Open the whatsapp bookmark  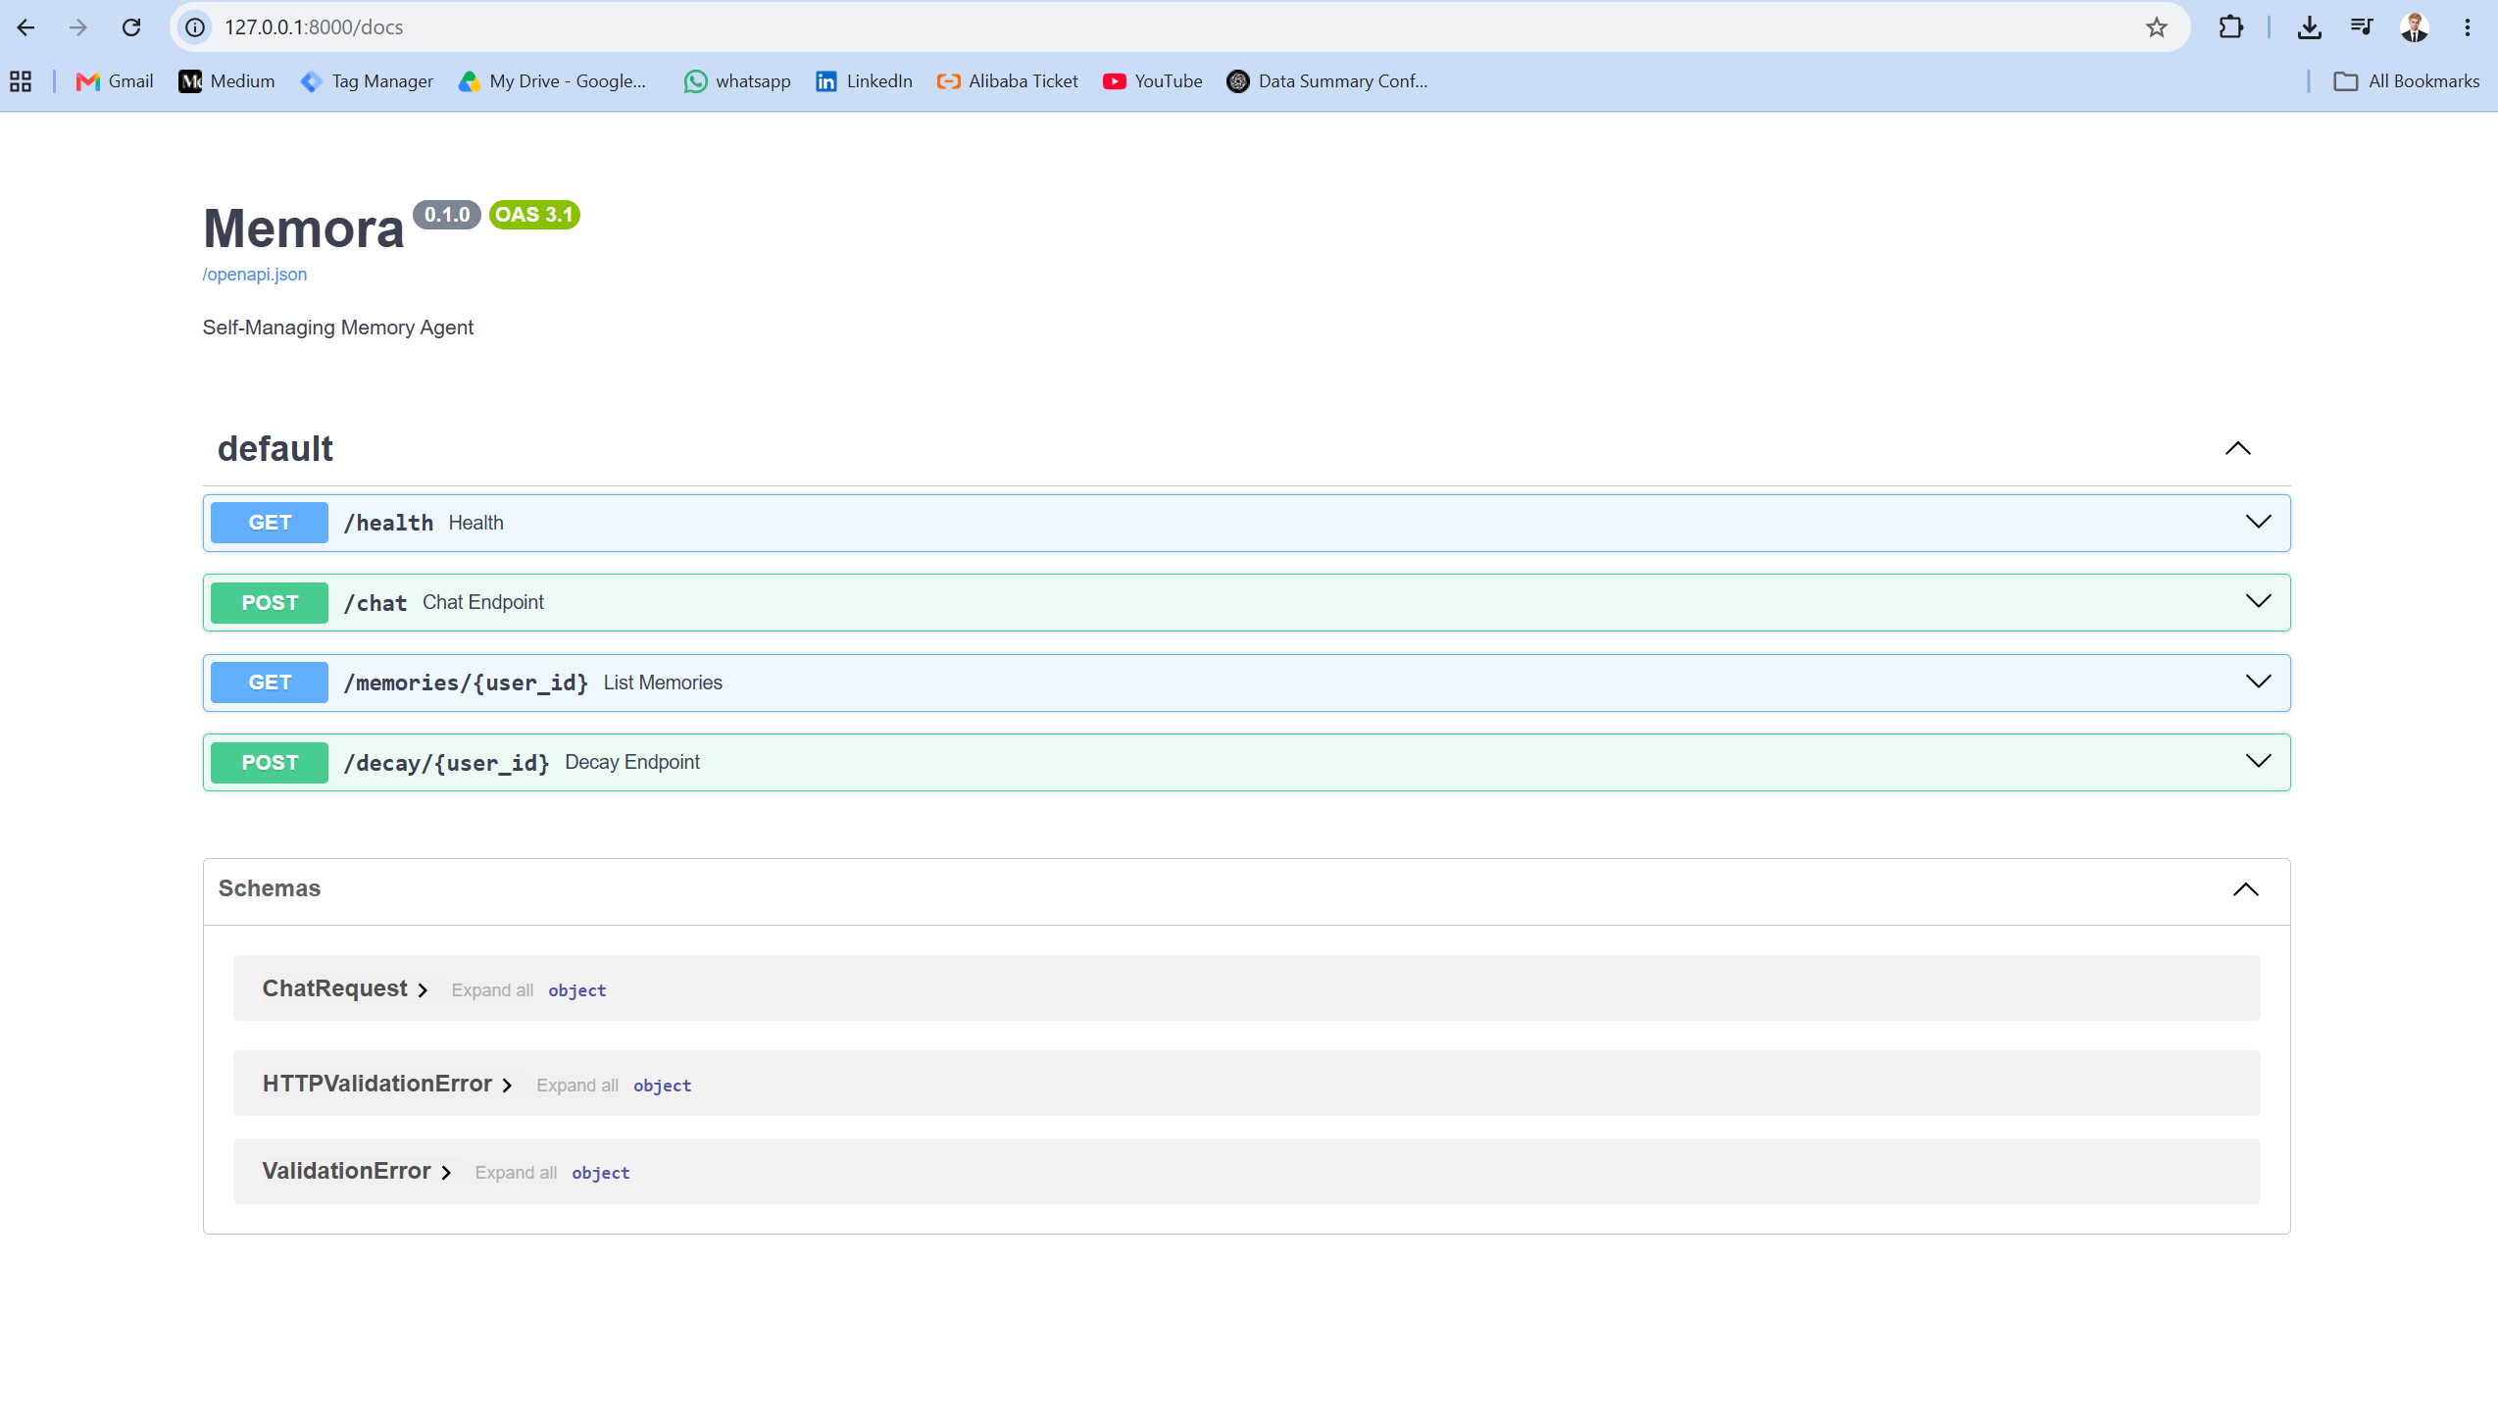point(737,81)
